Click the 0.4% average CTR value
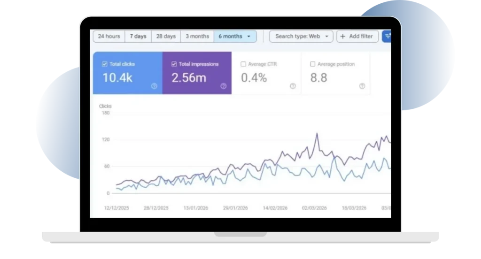 (x=254, y=78)
